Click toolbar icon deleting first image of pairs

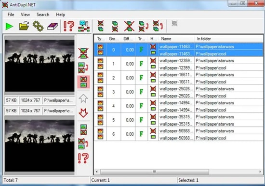click(101, 26)
